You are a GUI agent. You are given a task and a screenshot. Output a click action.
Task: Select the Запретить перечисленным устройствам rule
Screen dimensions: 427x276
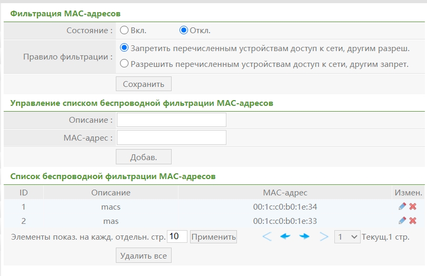[125, 48]
